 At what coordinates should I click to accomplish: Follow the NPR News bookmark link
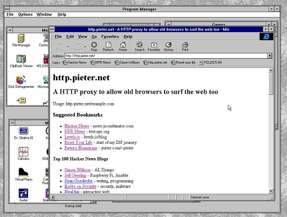tap(75, 131)
